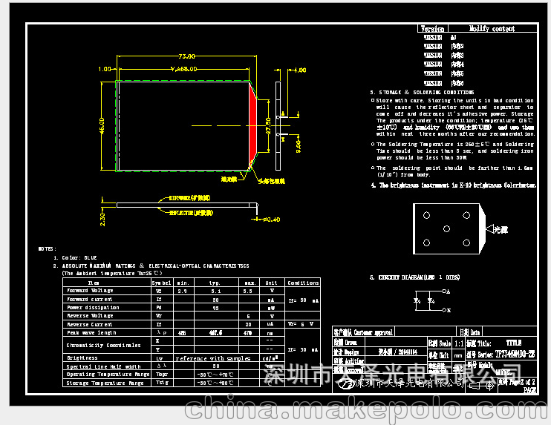Click the NOTES: heading
This screenshot has height=425, width=551.
[47, 248]
